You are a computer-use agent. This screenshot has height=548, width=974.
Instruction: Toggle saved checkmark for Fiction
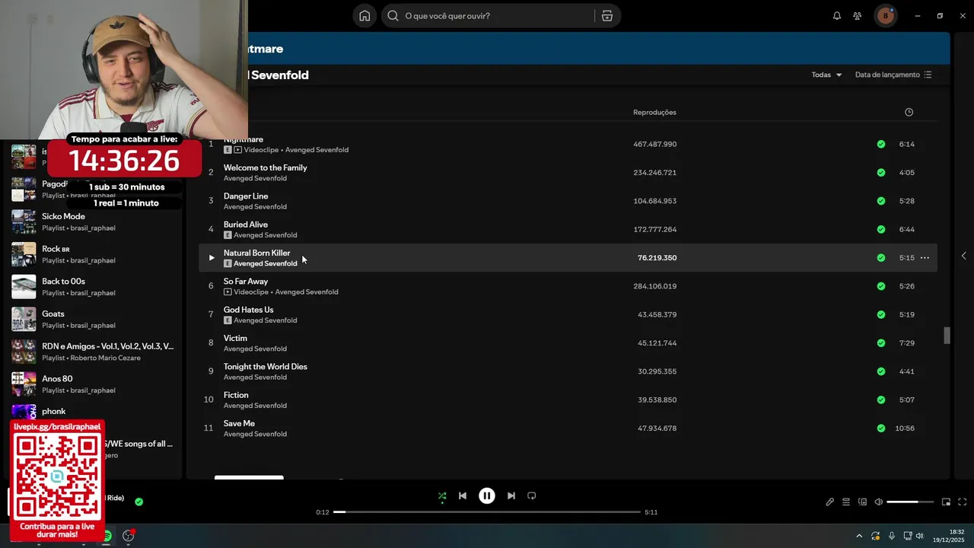pyautogui.click(x=881, y=400)
